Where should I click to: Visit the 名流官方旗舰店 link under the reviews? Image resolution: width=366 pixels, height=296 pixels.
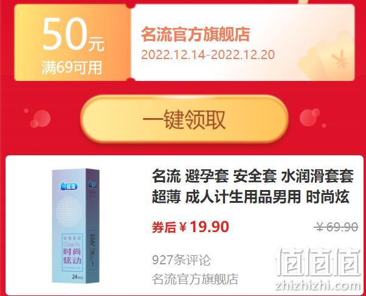point(195,279)
